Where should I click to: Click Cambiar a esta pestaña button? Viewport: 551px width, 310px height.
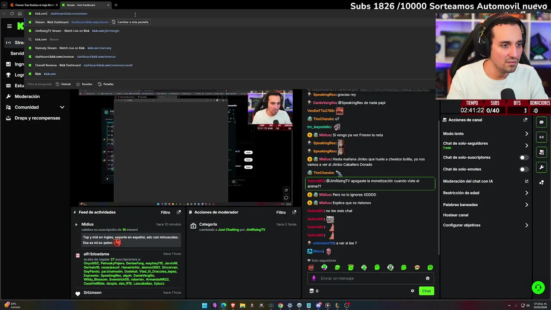pos(130,22)
